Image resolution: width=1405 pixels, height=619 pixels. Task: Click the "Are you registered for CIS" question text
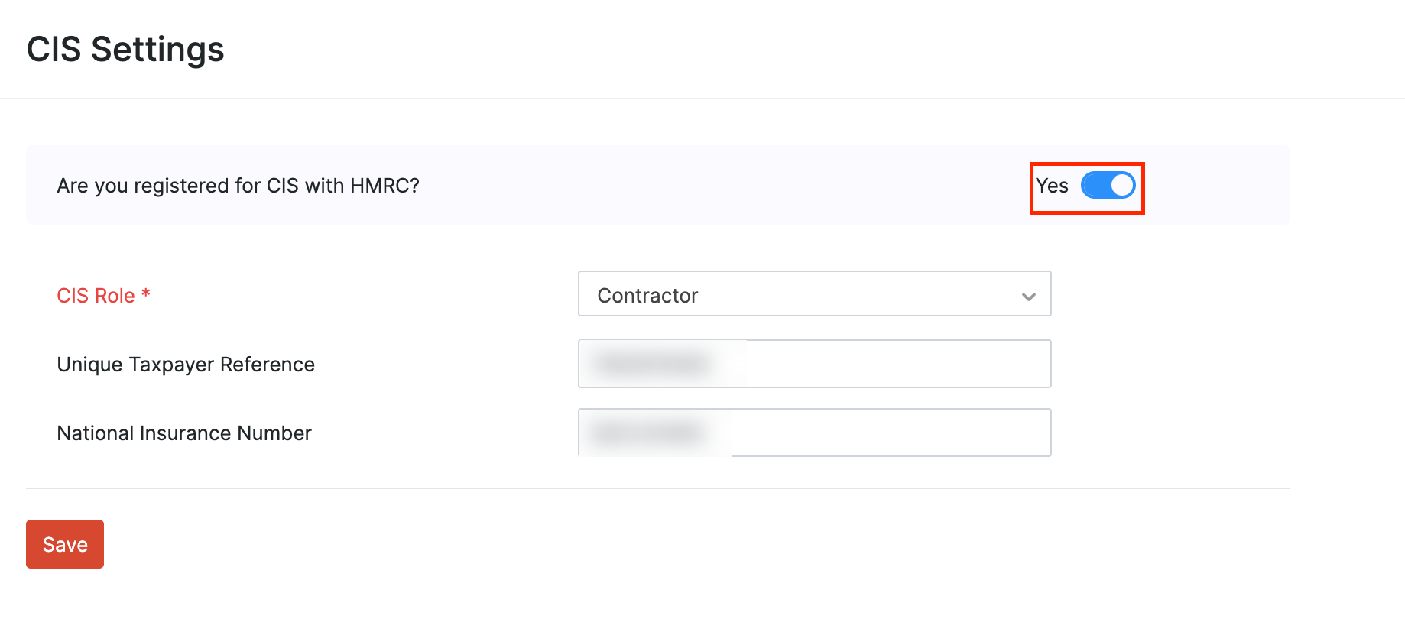click(x=238, y=186)
